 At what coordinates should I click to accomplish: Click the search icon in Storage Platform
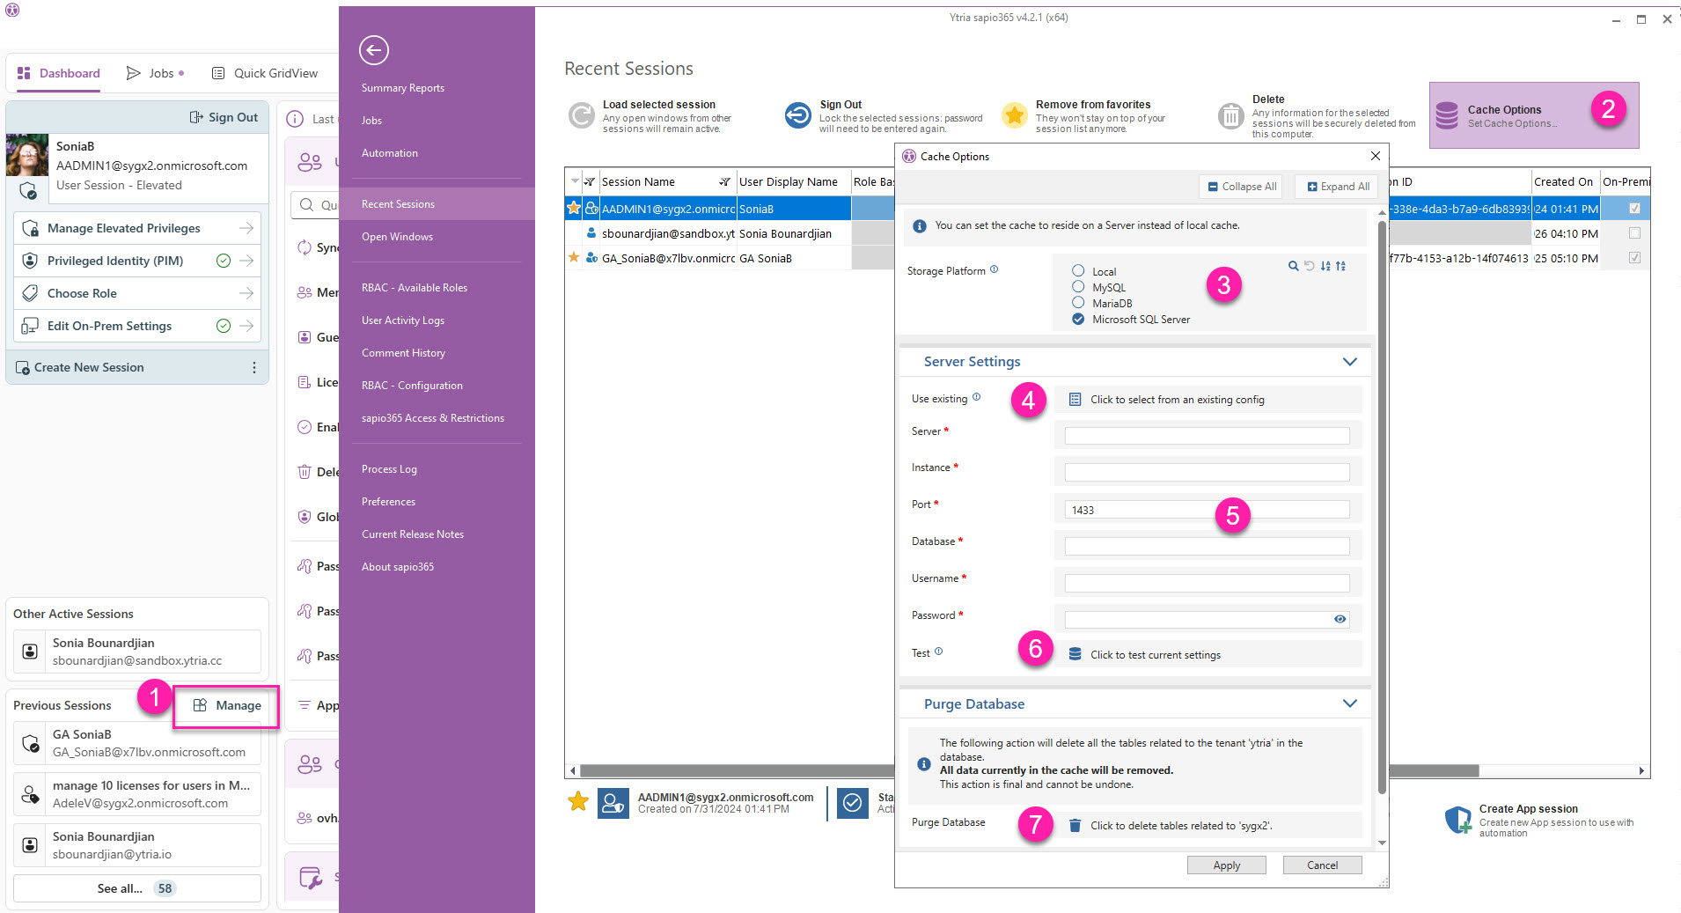(1293, 266)
